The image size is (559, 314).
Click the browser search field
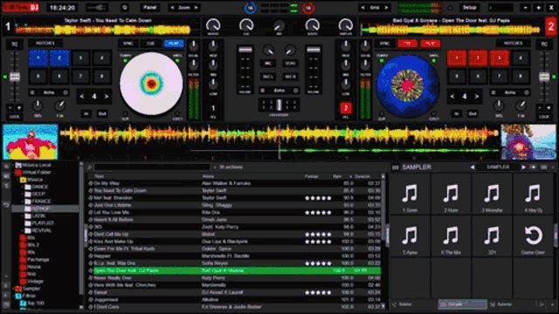pyautogui.click(x=151, y=167)
